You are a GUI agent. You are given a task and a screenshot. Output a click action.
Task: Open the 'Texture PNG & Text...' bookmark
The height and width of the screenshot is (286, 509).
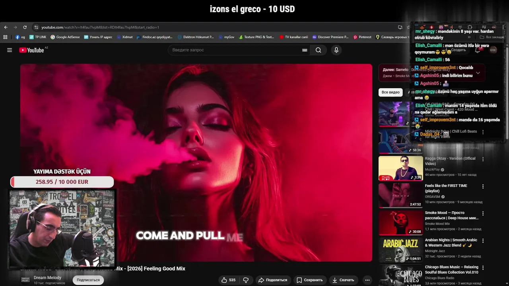[x=256, y=37]
